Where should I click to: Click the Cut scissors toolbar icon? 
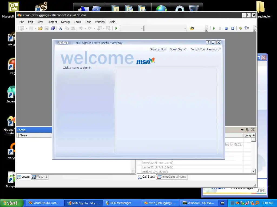click(x=60, y=28)
